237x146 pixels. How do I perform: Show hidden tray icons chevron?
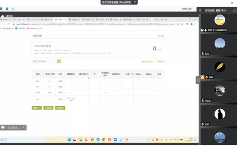149,140
